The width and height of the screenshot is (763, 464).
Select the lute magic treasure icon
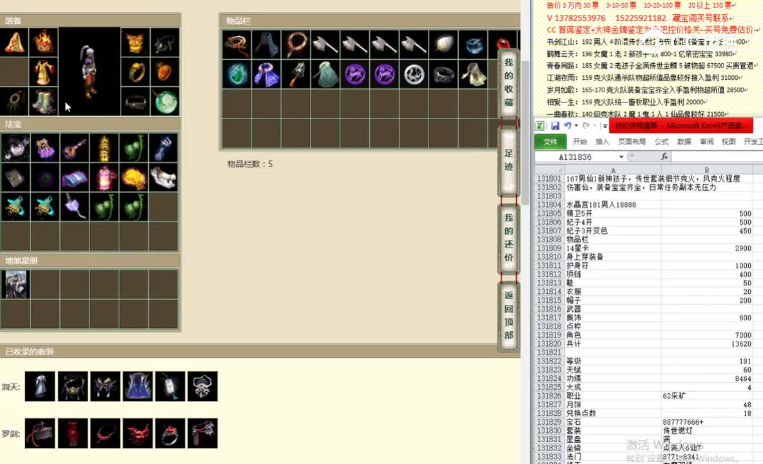coord(75,148)
